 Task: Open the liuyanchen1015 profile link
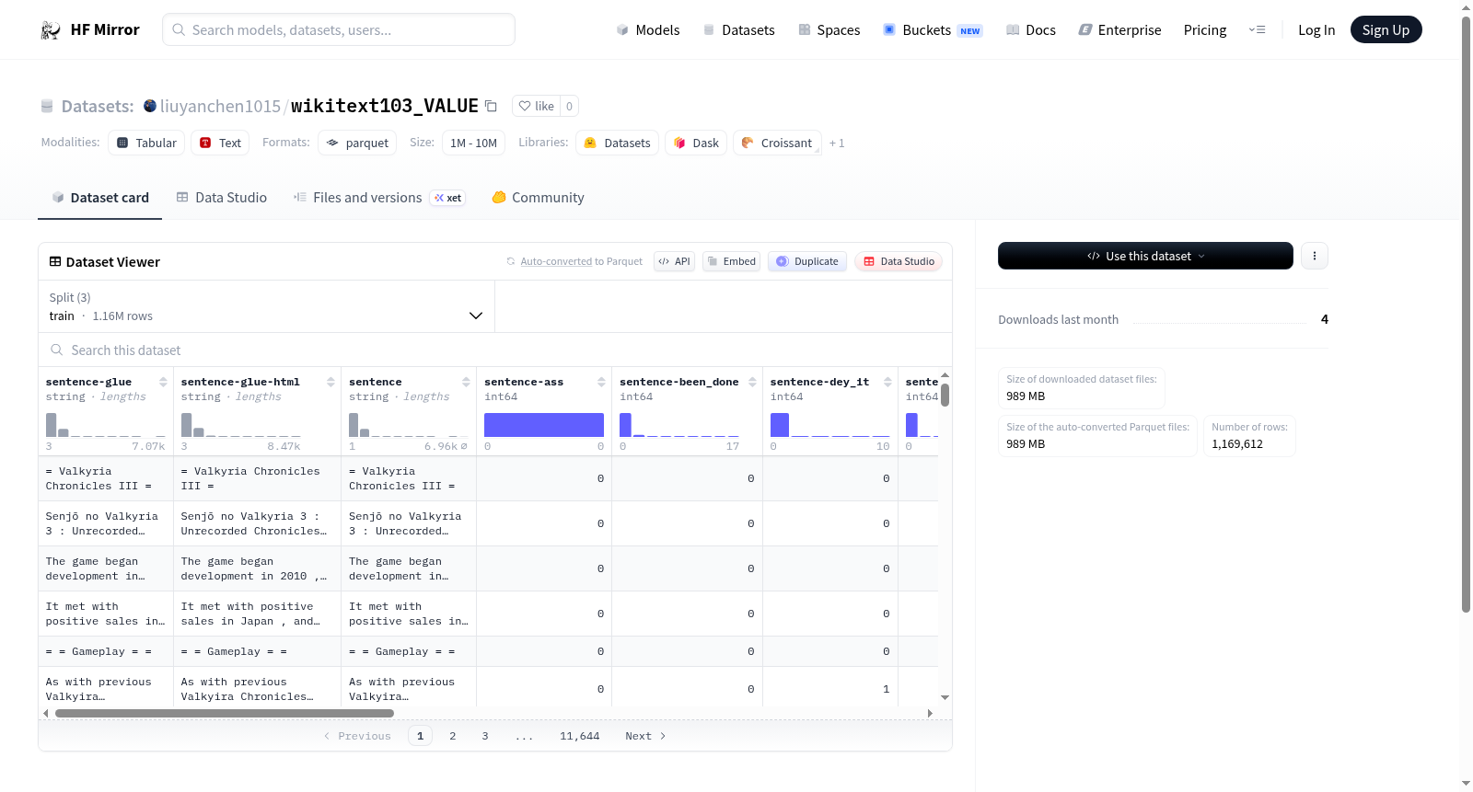coord(220,107)
